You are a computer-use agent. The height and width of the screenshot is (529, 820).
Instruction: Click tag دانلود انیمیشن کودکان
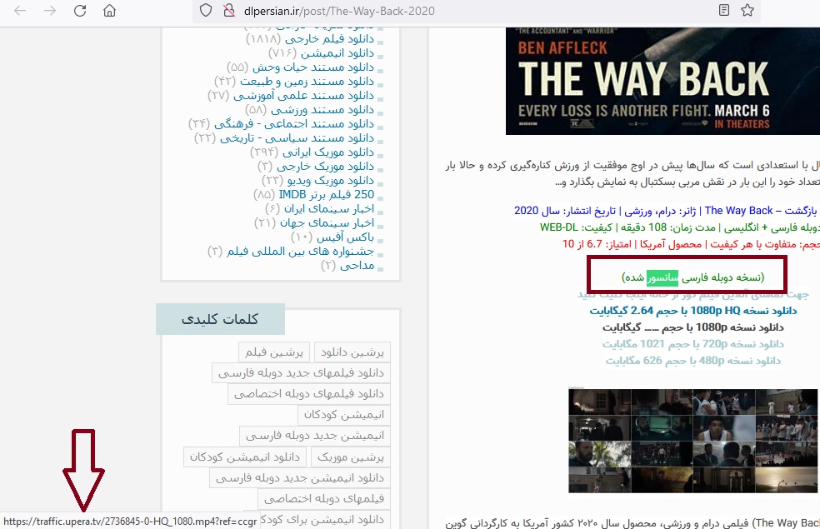pyautogui.click(x=245, y=457)
